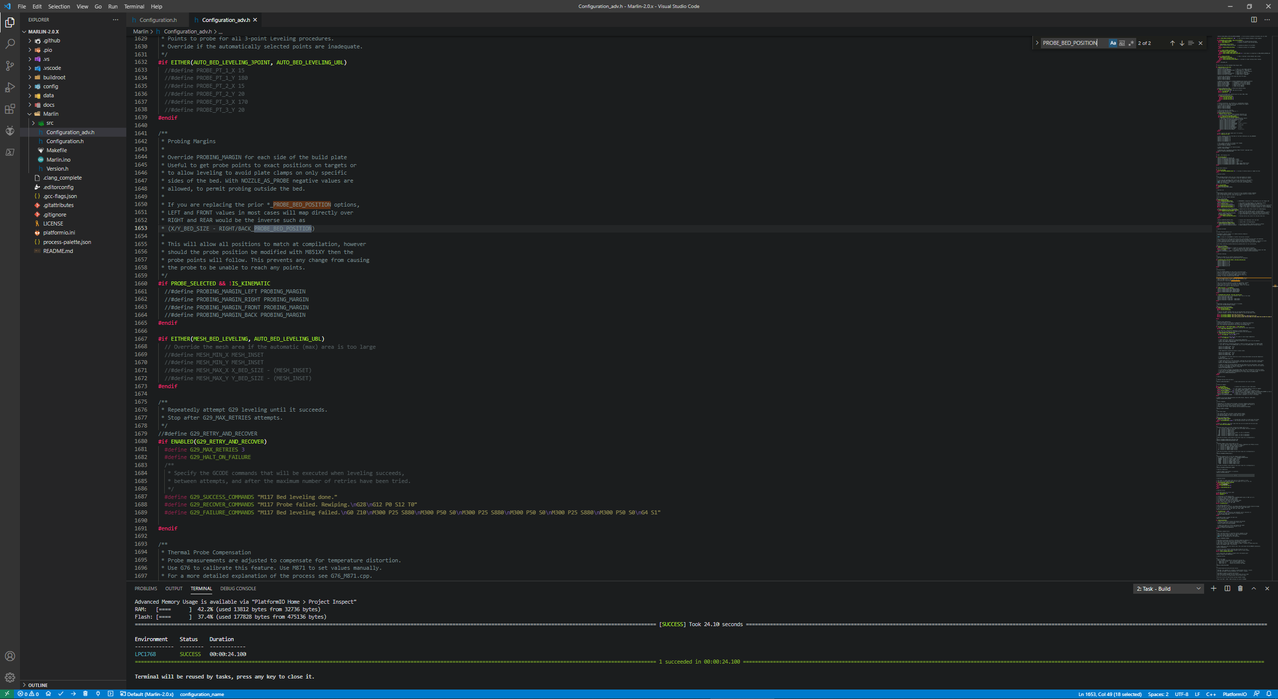Open the Selection menu
This screenshot has width=1278, height=699.
click(x=59, y=6)
